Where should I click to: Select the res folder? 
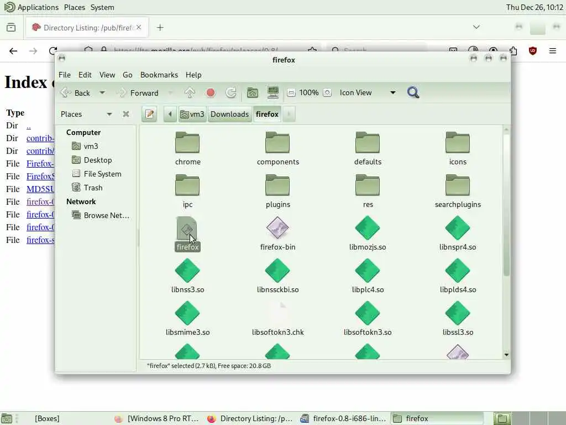[368, 191]
